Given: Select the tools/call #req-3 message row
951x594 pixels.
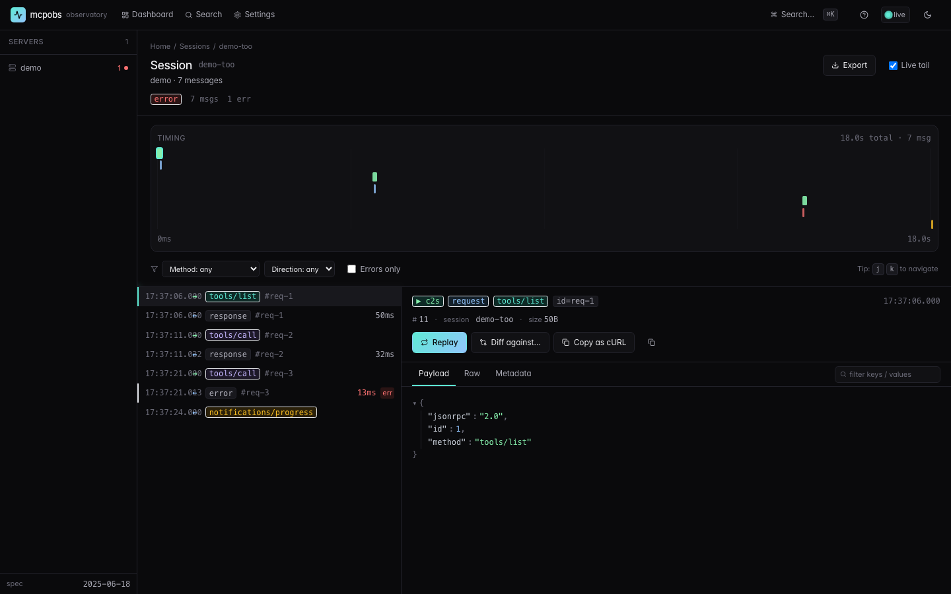Looking at the screenshot, I should (269, 374).
